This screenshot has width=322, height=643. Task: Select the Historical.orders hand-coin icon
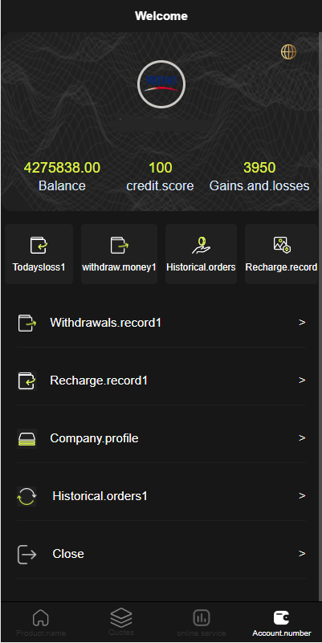coord(201,245)
